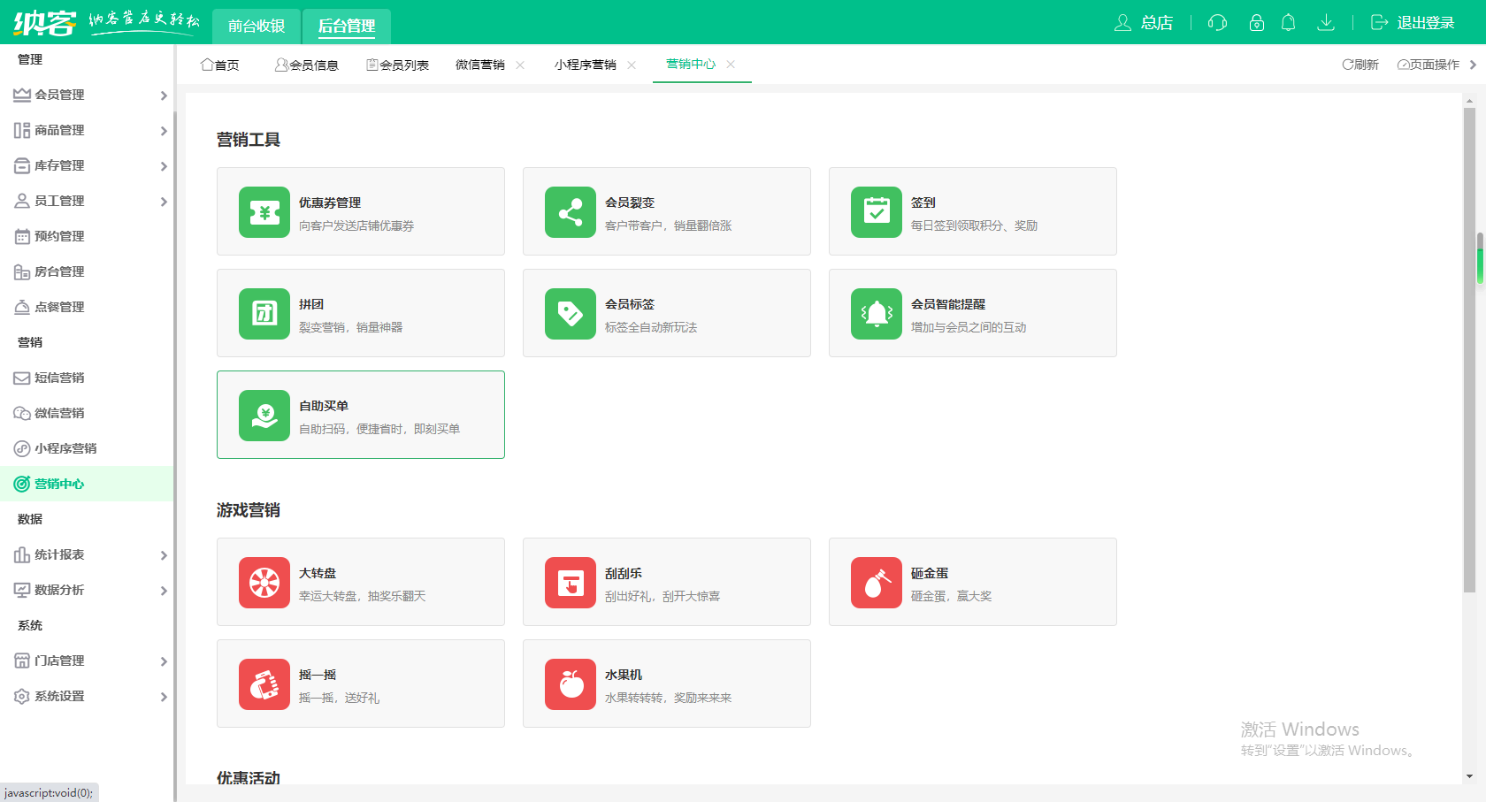Open the 会员标签 tag icon
1486x802 pixels.
(x=570, y=314)
